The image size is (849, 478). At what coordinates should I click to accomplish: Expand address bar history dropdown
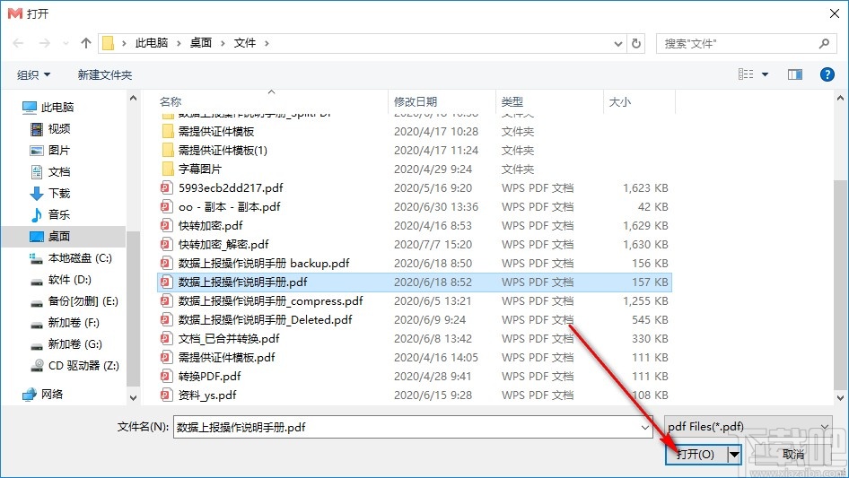[617, 43]
